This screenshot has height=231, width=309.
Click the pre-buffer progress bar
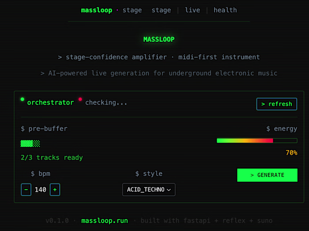[x=30, y=143]
